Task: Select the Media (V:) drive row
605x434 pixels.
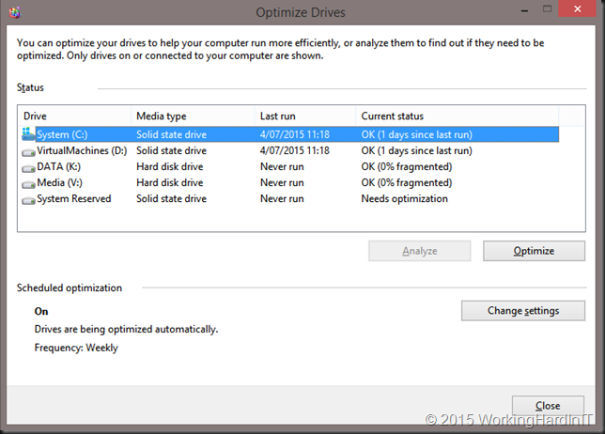Action: 290,182
